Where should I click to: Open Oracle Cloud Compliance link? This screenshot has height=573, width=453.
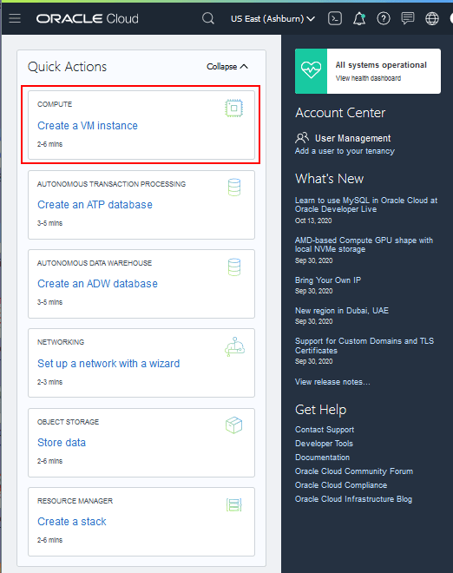[341, 485]
